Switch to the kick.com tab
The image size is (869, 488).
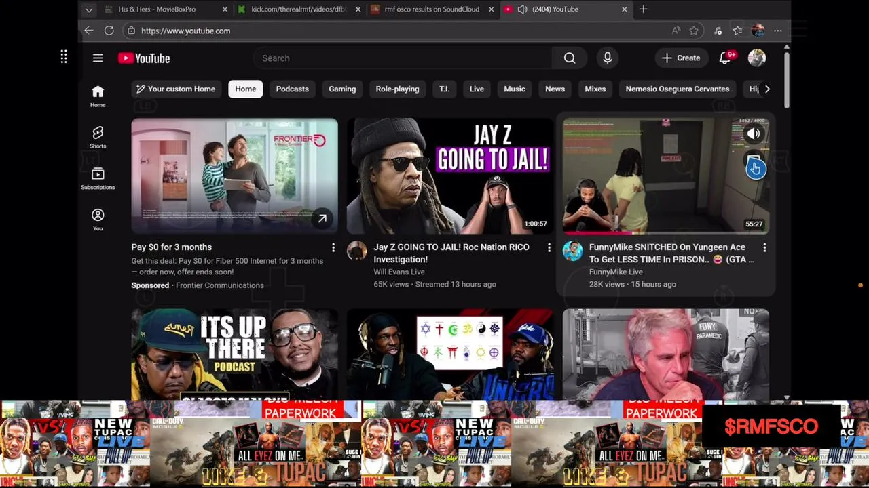[299, 9]
